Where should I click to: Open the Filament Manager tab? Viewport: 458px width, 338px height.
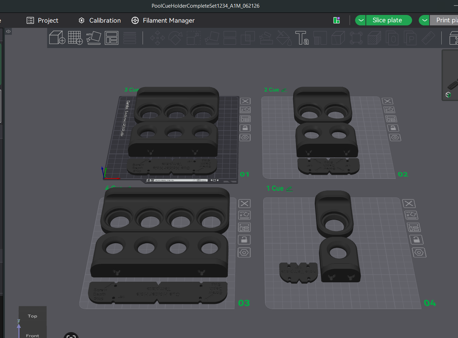(x=163, y=21)
